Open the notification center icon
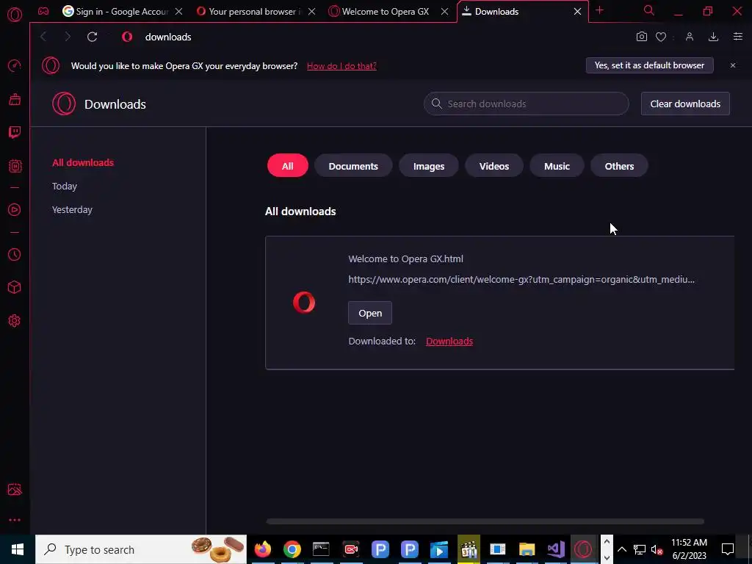The height and width of the screenshot is (564, 752). (x=728, y=549)
